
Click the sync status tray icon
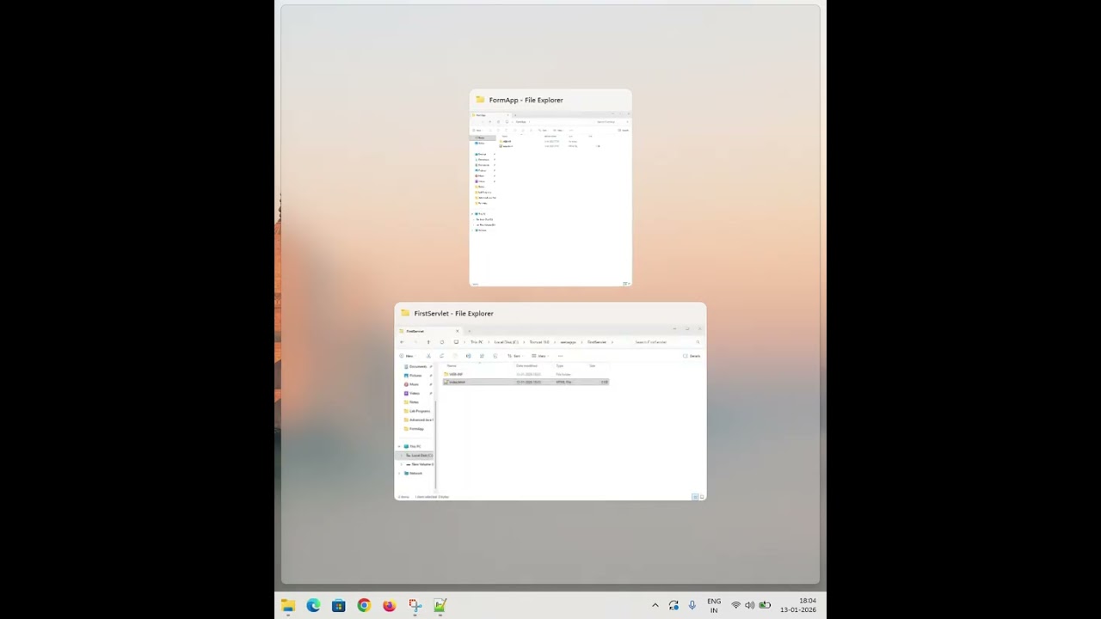click(x=674, y=605)
